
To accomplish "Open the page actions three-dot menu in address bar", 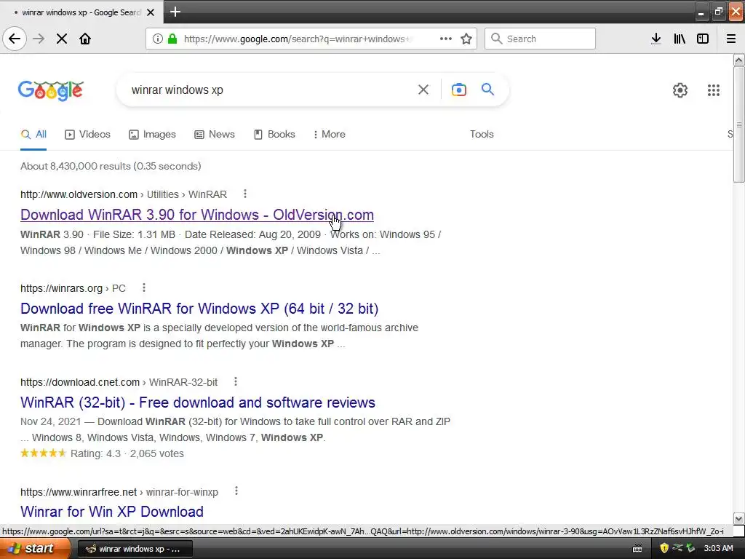I will (x=446, y=39).
